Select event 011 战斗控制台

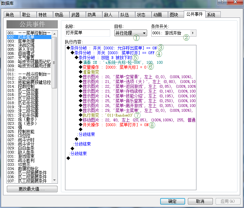coord(29,74)
